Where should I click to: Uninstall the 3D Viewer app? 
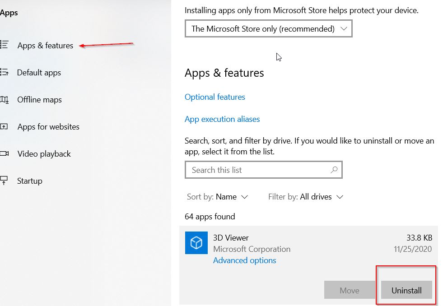coord(406,290)
